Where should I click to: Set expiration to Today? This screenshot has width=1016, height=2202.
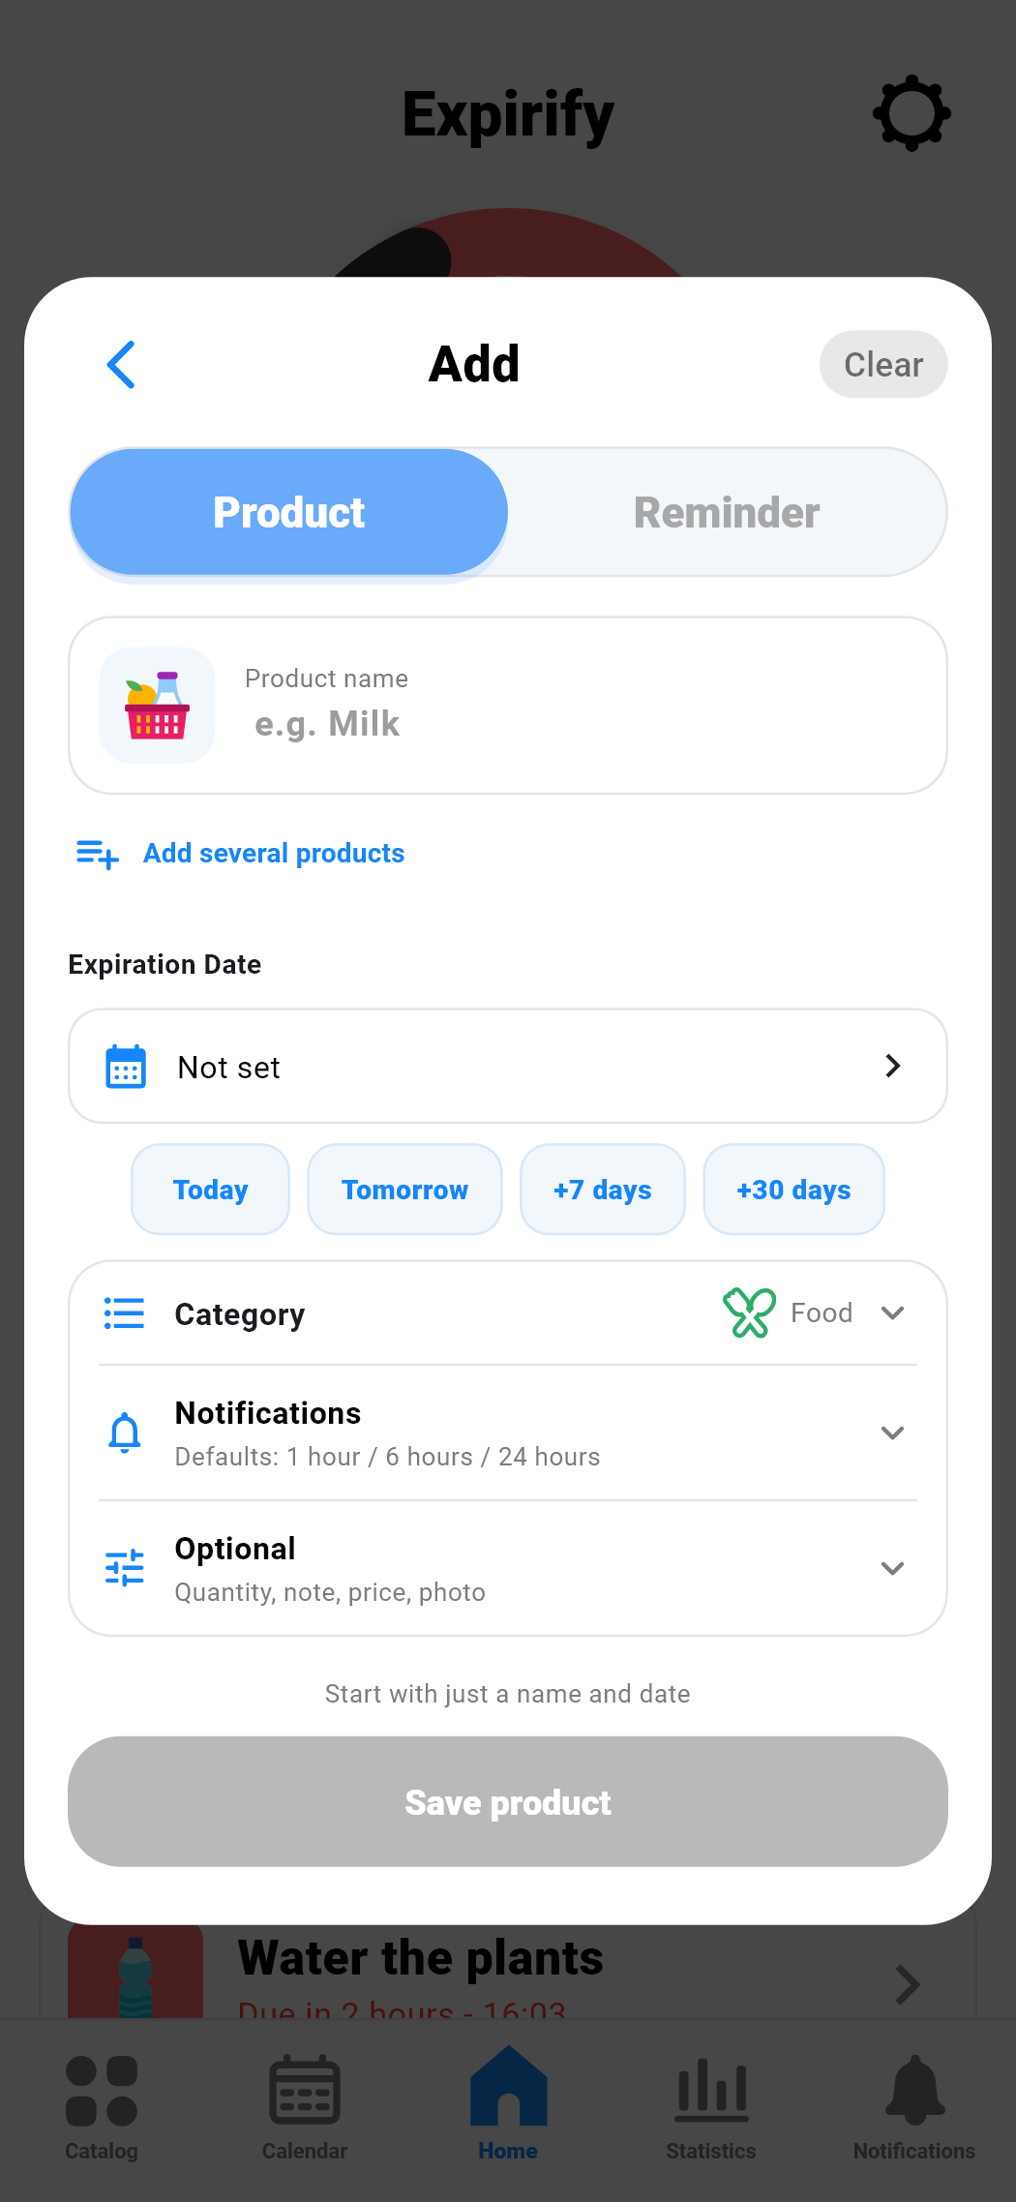(210, 1190)
